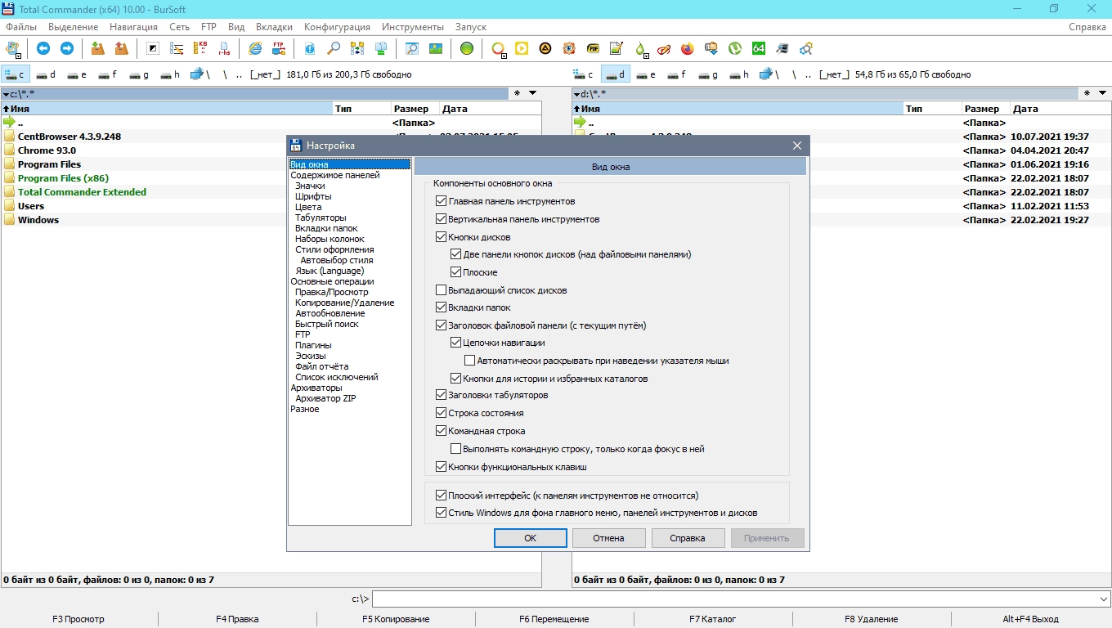Image resolution: width=1112 pixels, height=628 pixels.
Task: Uncheck 'Кнопки дисков' checkbox
Action: (442, 237)
